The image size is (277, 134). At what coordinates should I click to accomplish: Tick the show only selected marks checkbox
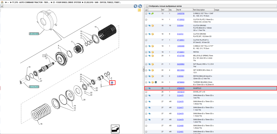pos(147,6)
